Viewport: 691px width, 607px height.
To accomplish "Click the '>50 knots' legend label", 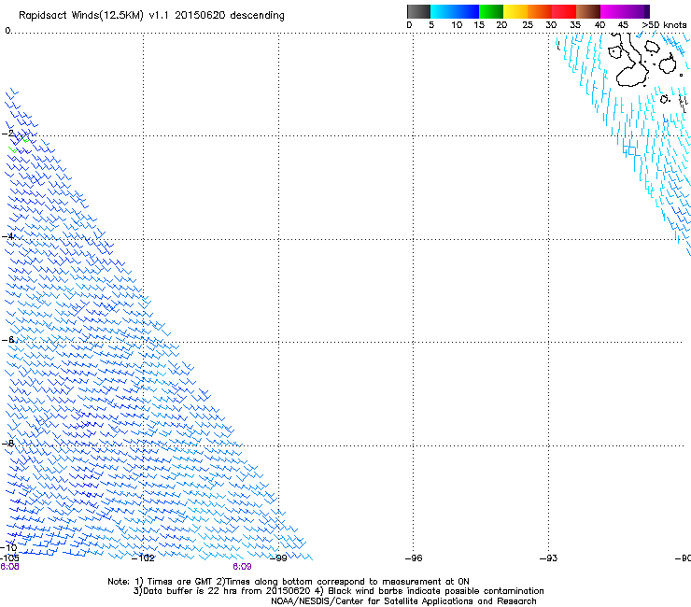I will 664,25.
